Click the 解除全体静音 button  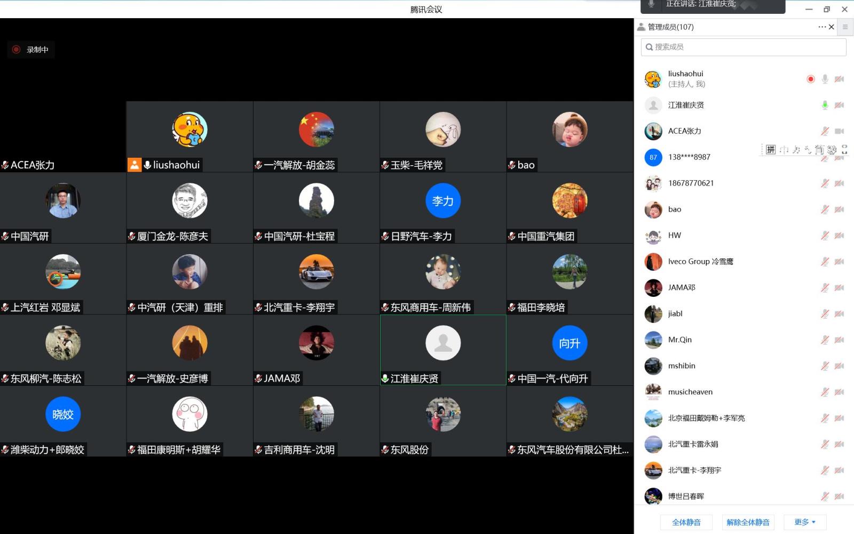pyautogui.click(x=748, y=522)
